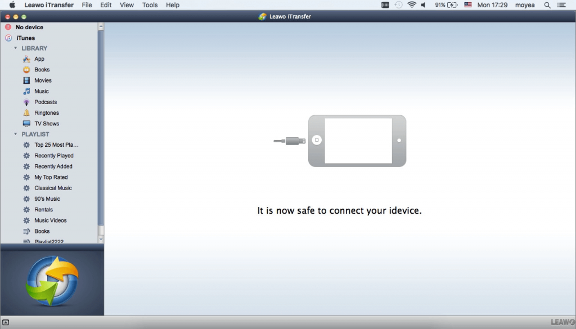
Task: Click the Music notes icon
Action: tap(26, 91)
